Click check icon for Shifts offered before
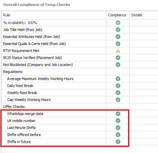This screenshot has width=158, height=153. click(118, 134)
